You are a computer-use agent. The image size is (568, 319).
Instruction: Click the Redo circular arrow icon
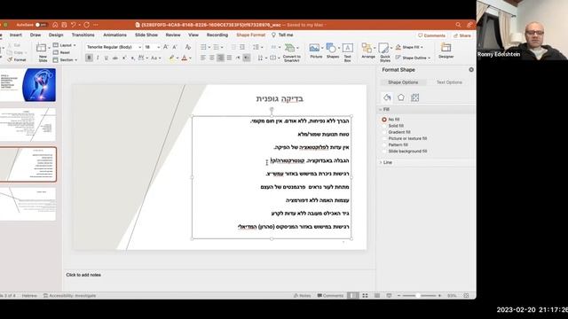point(87,25)
